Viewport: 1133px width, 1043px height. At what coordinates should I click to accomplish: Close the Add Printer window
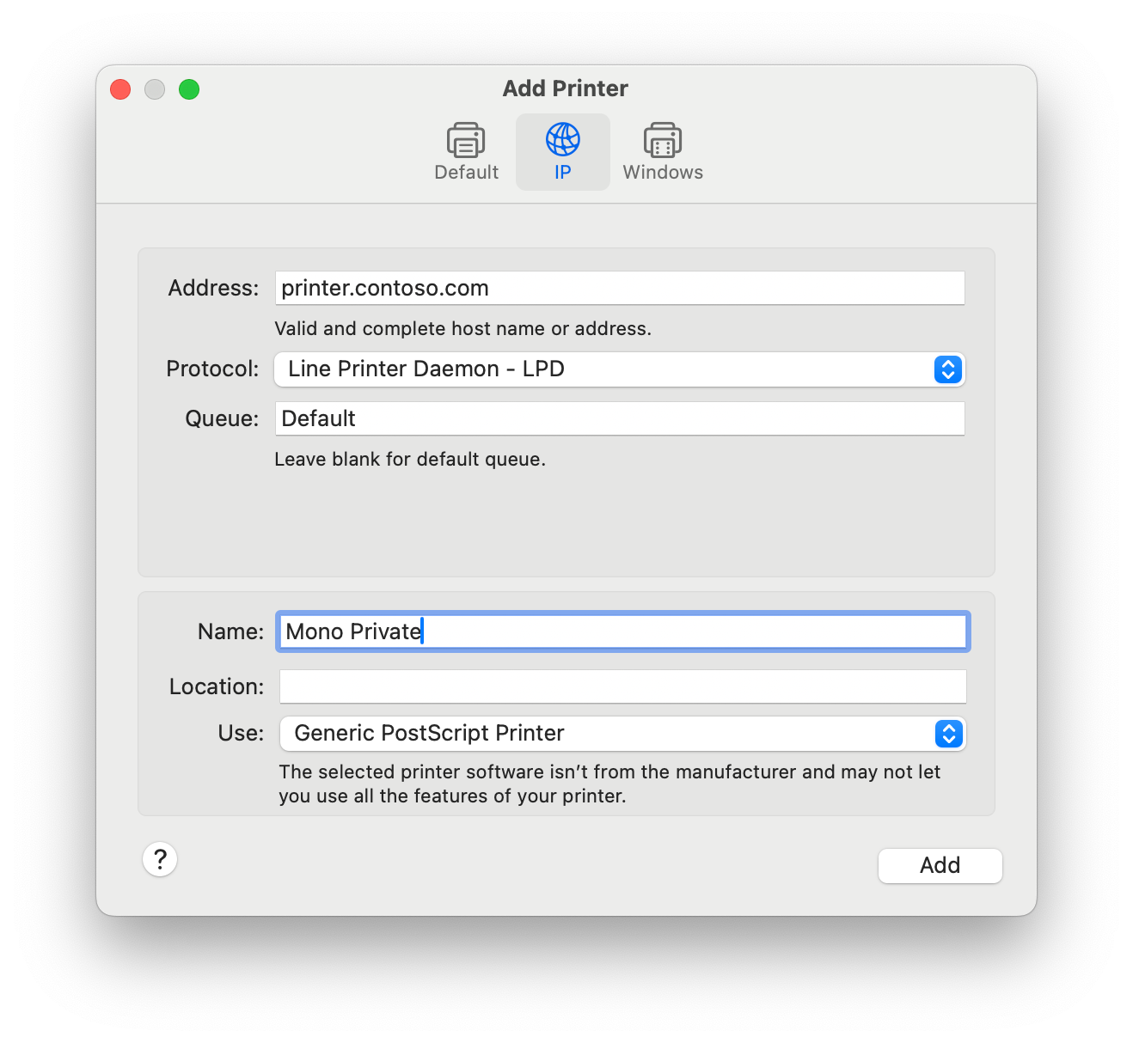(x=120, y=89)
